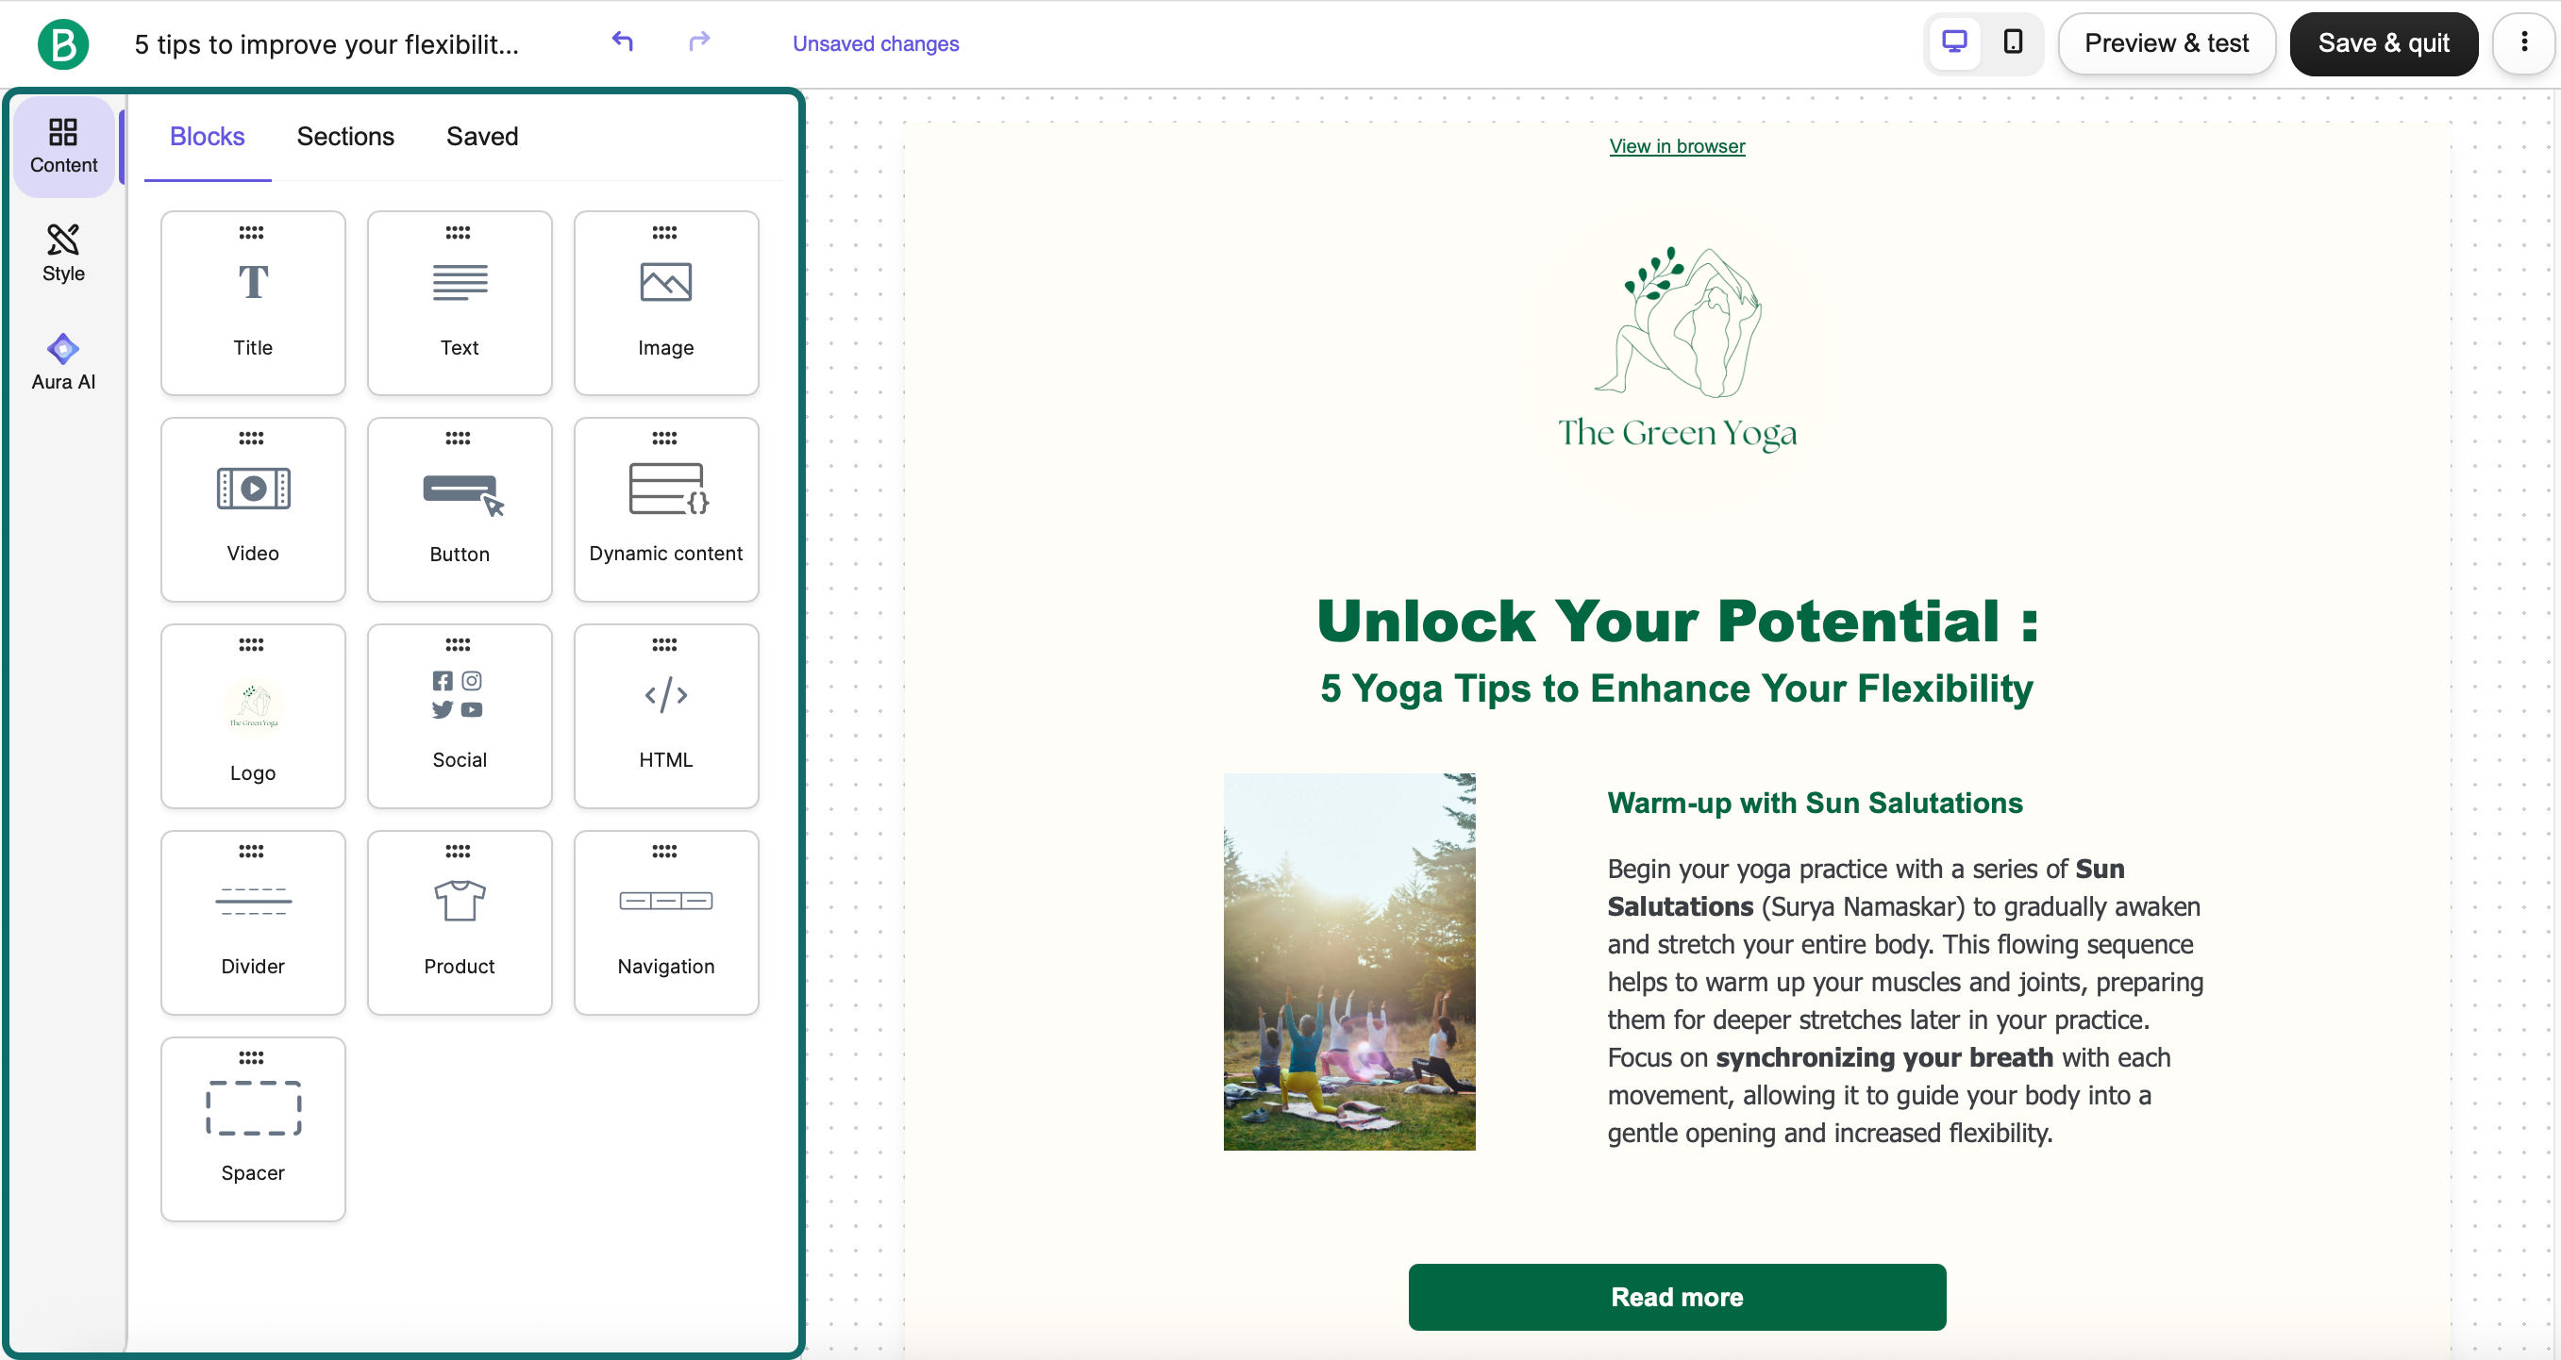Switch to mobile preview mode
The height and width of the screenshot is (1360, 2561).
(x=2012, y=42)
